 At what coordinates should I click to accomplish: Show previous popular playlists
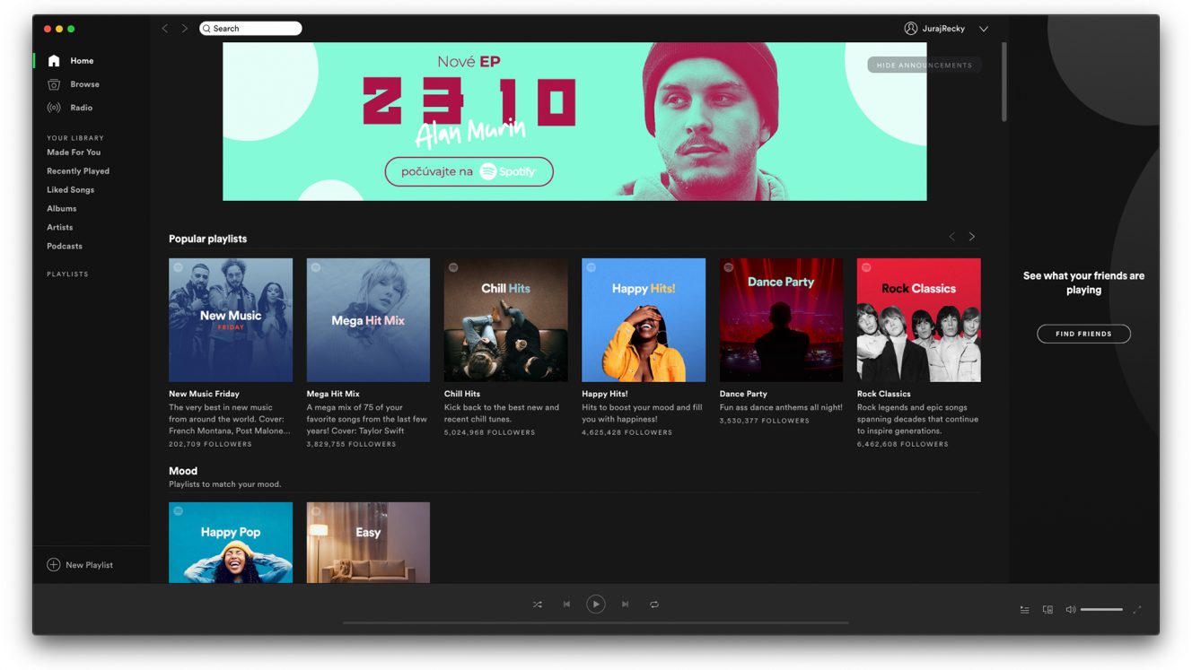(952, 237)
